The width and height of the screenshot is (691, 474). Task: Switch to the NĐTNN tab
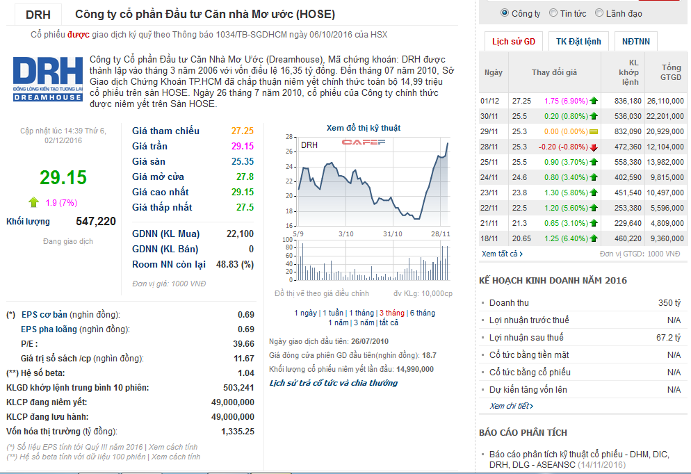[636, 42]
